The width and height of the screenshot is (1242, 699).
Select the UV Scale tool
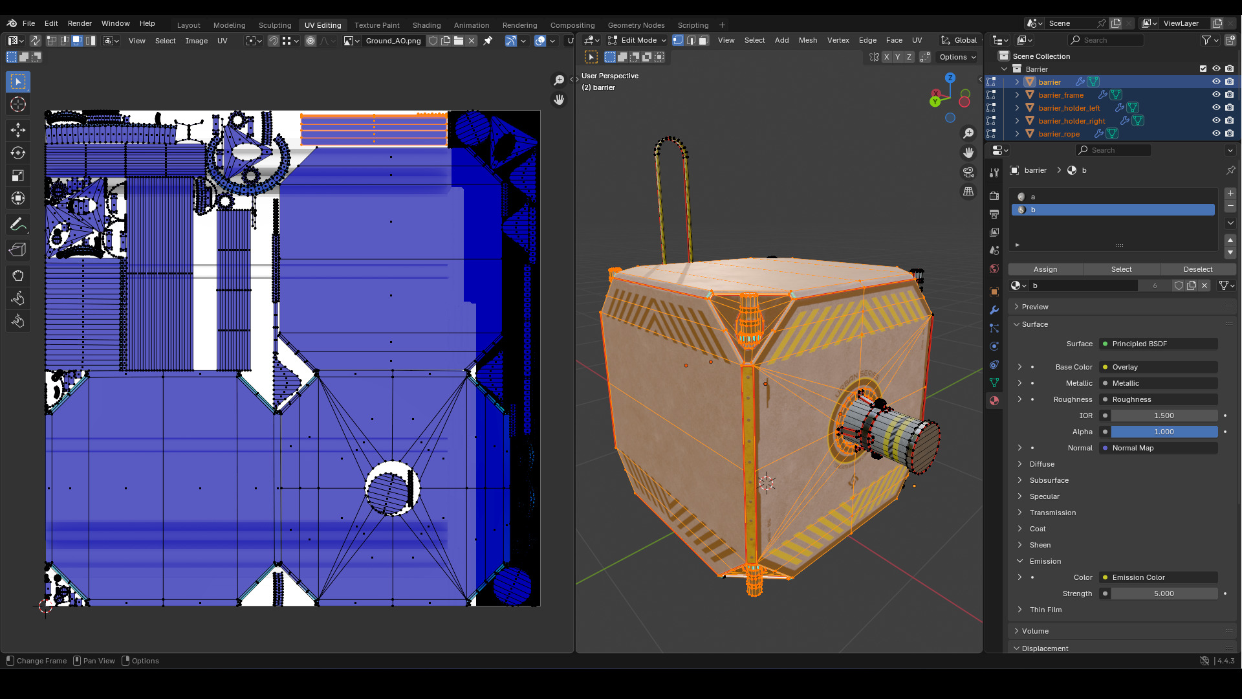18,175
